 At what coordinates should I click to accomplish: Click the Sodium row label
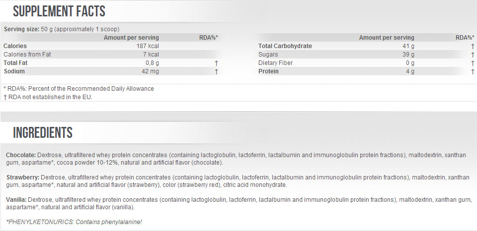tap(14, 71)
